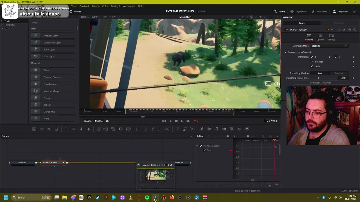
Task: Select the Text+ tool in Fusion toolbar
Action: coord(49,129)
